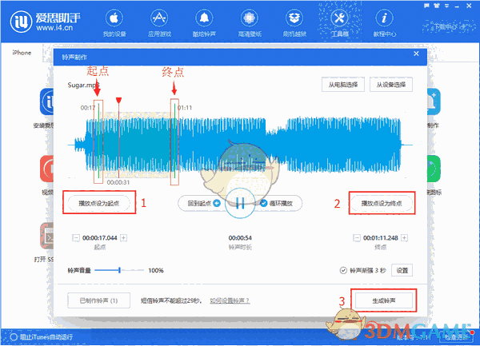Increase end time with plus button
480x346 pixels.
tap(404, 238)
